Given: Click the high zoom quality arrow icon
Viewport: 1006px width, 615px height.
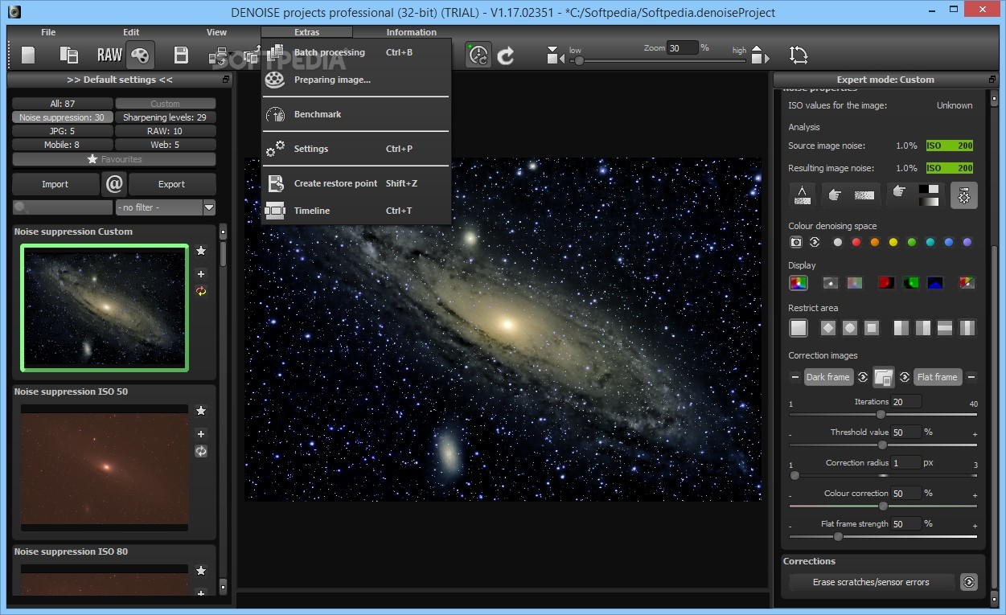Looking at the screenshot, I should pos(761,55).
